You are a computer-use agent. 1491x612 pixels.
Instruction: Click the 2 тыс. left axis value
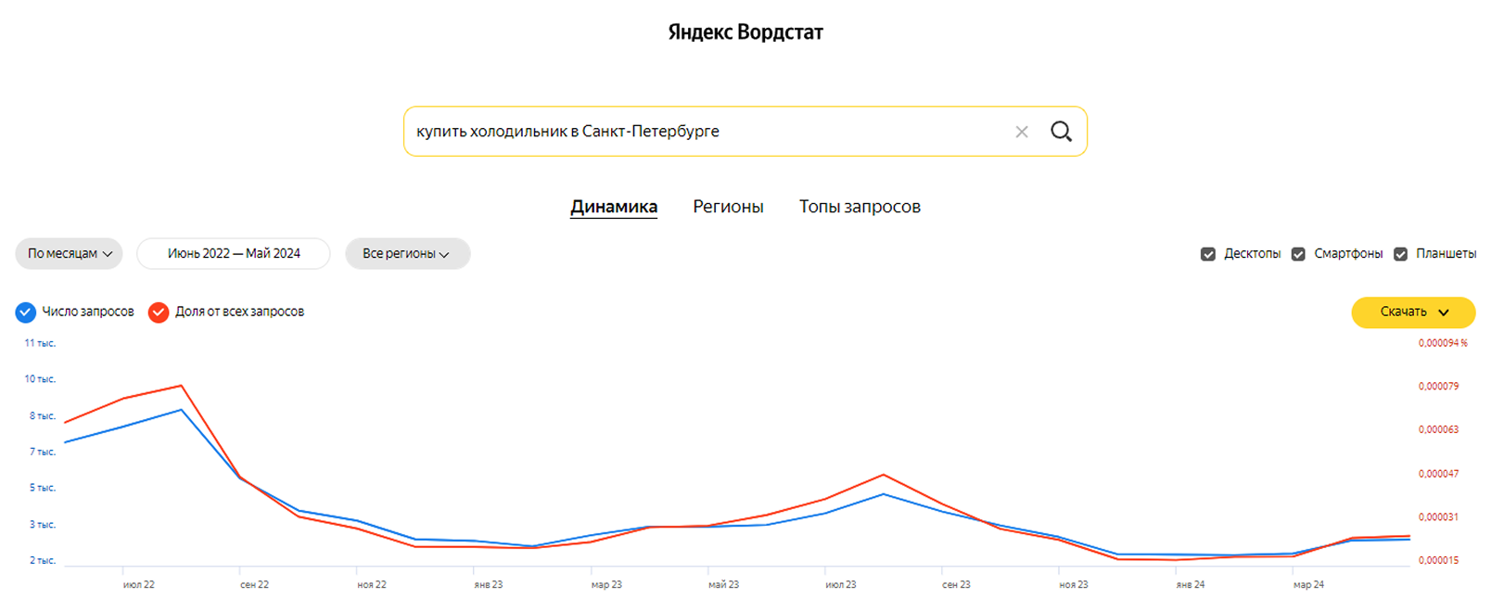coord(43,561)
